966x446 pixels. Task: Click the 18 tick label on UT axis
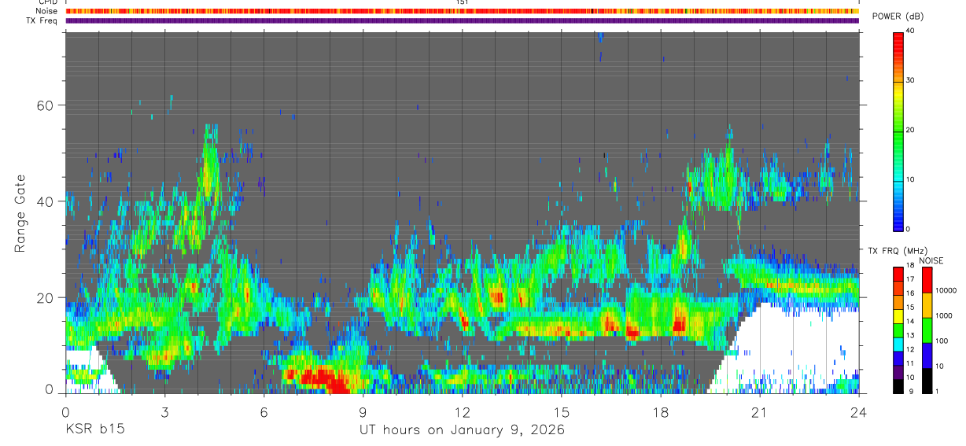click(x=661, y=411)
